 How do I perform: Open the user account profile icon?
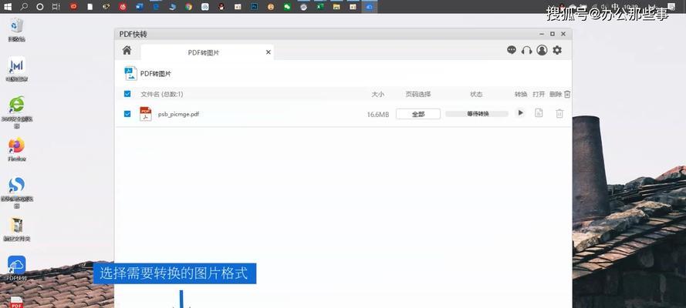542,50
